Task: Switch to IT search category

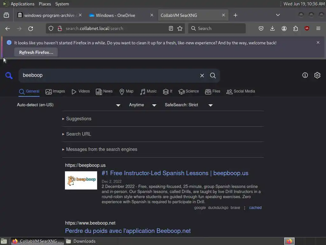Action: [167, 91]
